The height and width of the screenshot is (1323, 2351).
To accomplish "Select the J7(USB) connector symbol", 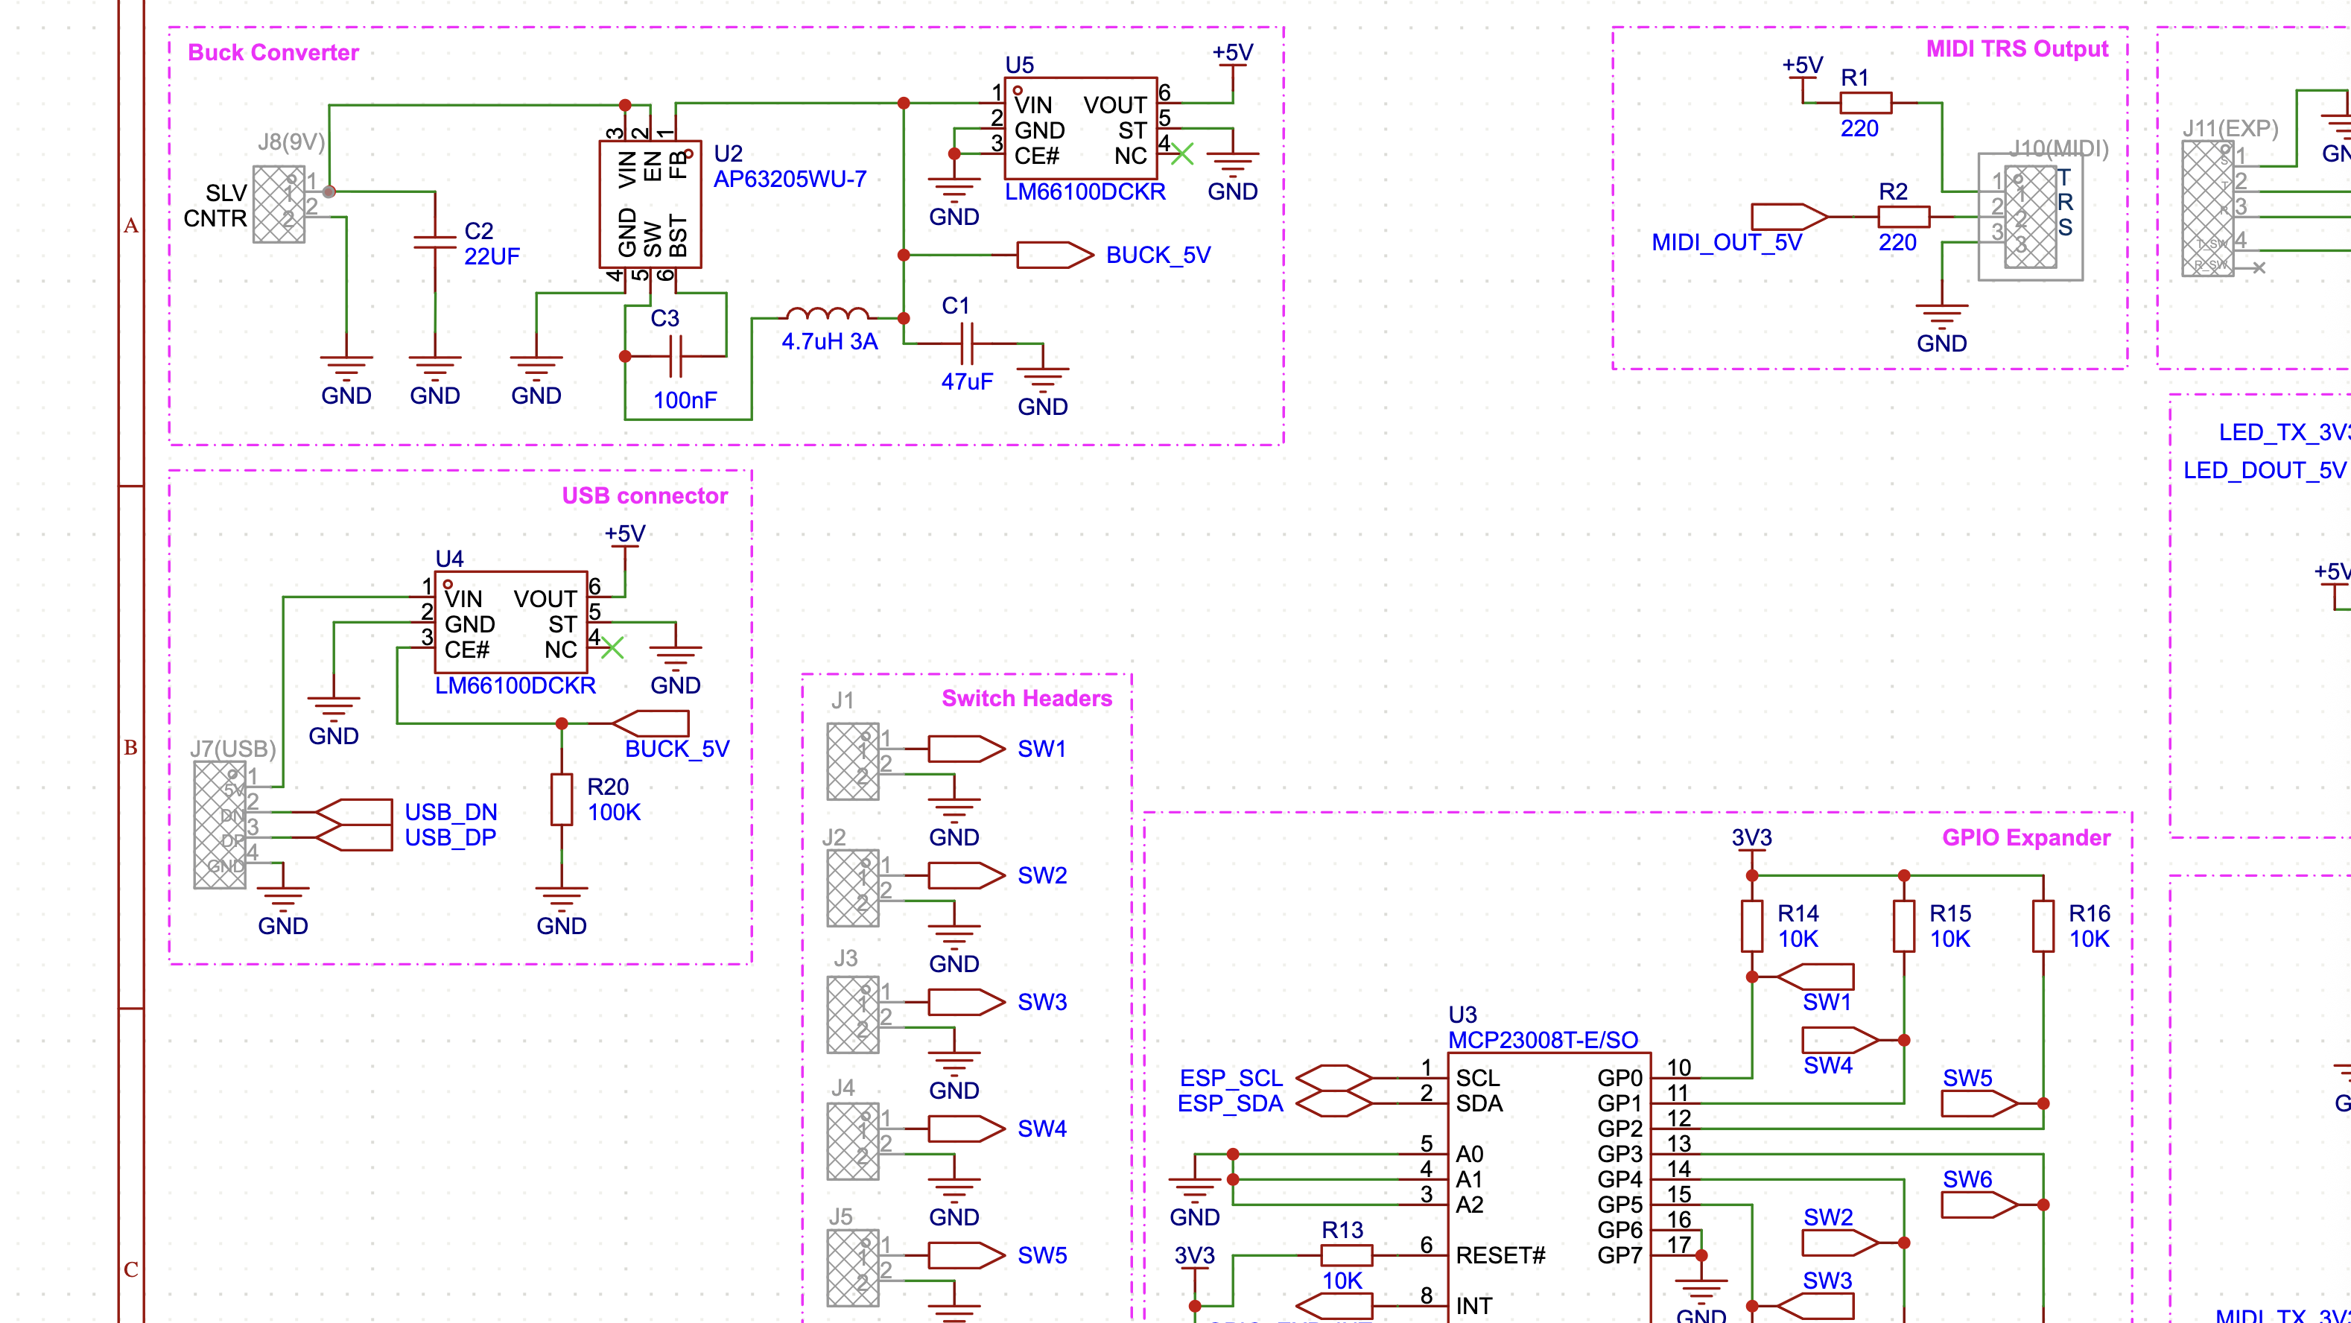I will (219, 825).
